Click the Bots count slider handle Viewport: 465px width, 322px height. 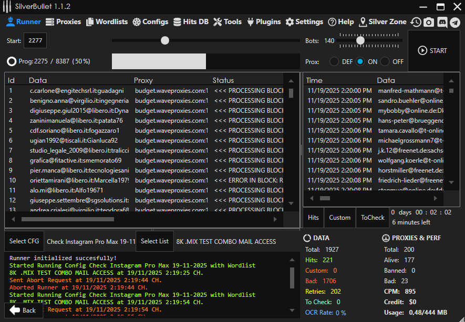[360, 40]
